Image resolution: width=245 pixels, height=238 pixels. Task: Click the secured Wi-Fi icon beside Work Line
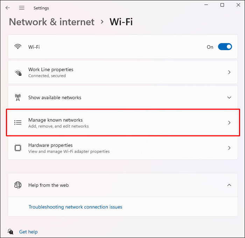(x=18, y=73)
